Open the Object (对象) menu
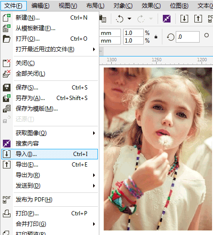Viewport: 213px width, 235px height. pos(123,6)
